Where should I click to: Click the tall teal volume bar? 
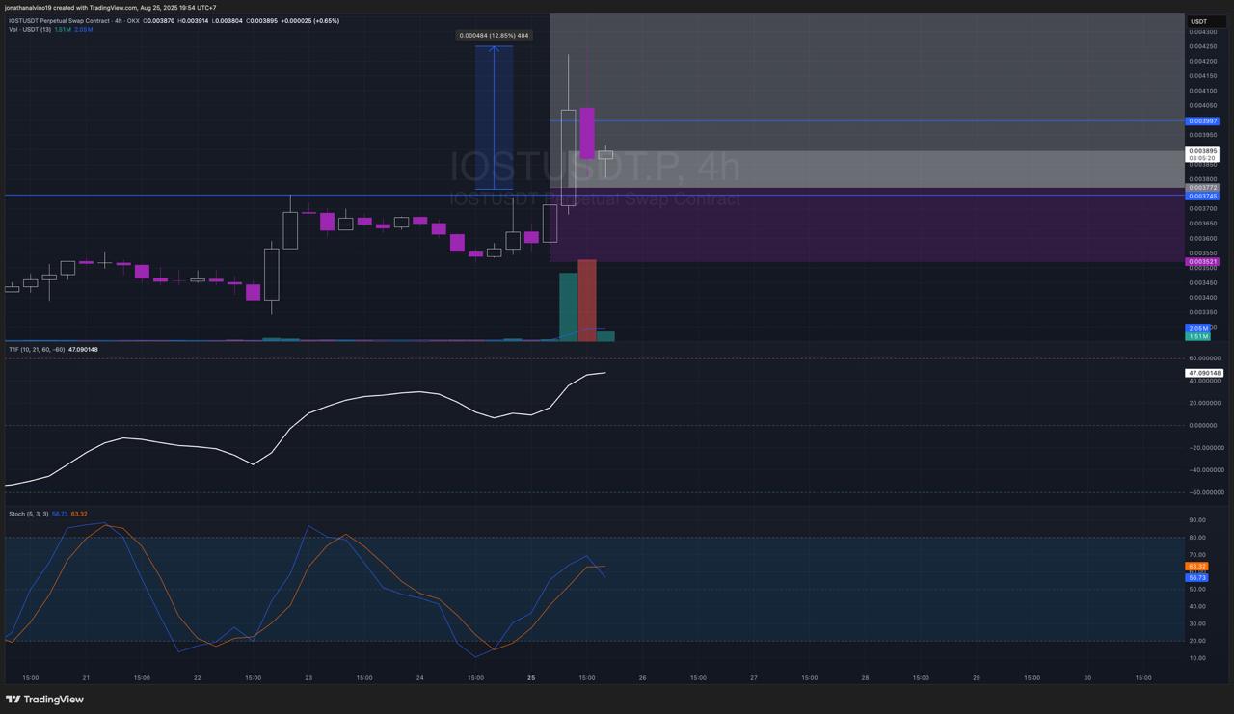[568, 306]
